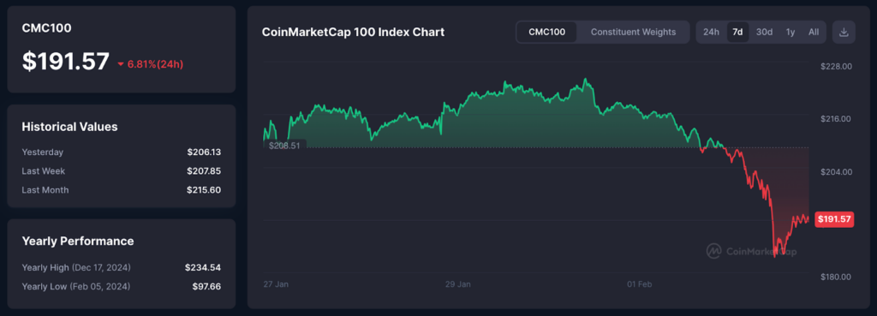
Task: Set chart range to 1y
Action: (790, 32)
